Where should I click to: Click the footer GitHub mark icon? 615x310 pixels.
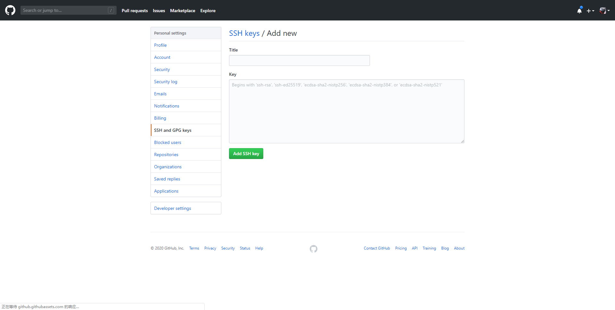[x=314, y=249]
